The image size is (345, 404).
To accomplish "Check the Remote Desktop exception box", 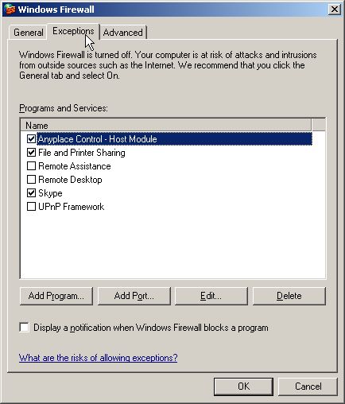I will (31, 180).
